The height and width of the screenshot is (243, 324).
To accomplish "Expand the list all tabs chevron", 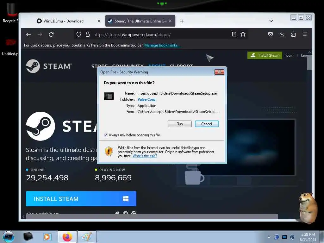I will 271,21.
